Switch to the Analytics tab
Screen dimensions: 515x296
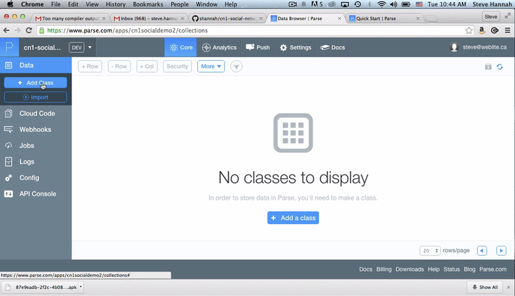219,47
